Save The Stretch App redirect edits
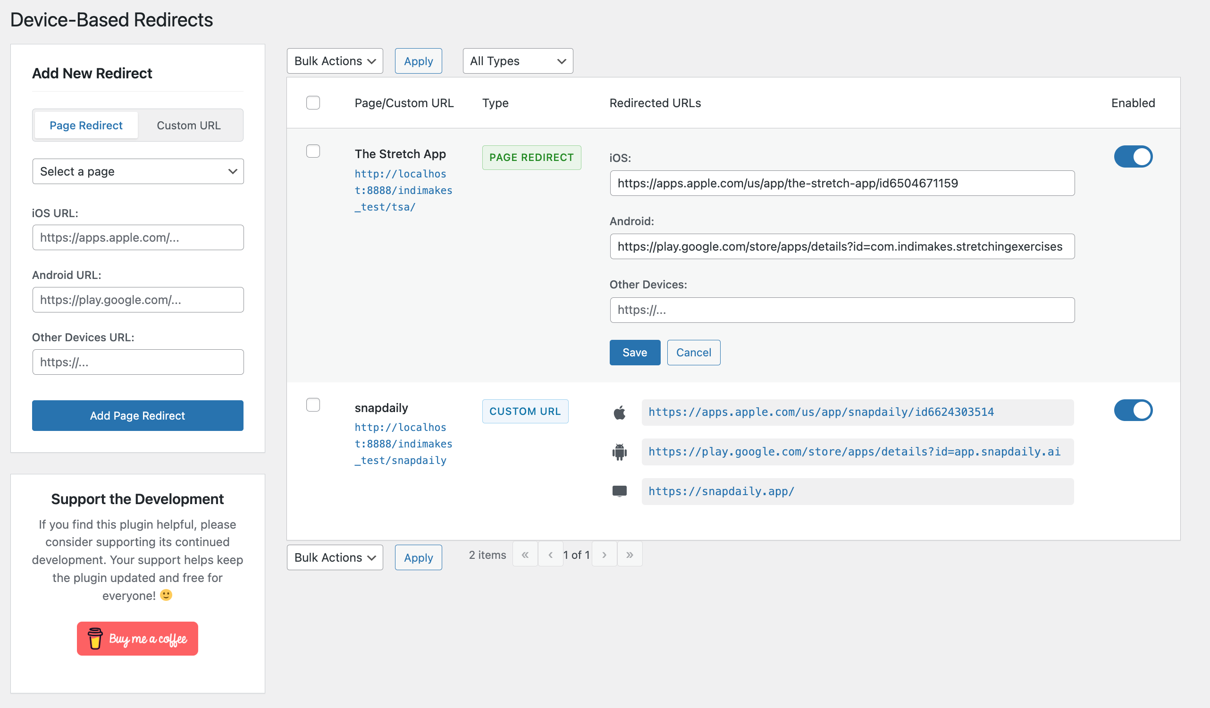Screen dimensions: 1210x708 [x=635, y=353]
